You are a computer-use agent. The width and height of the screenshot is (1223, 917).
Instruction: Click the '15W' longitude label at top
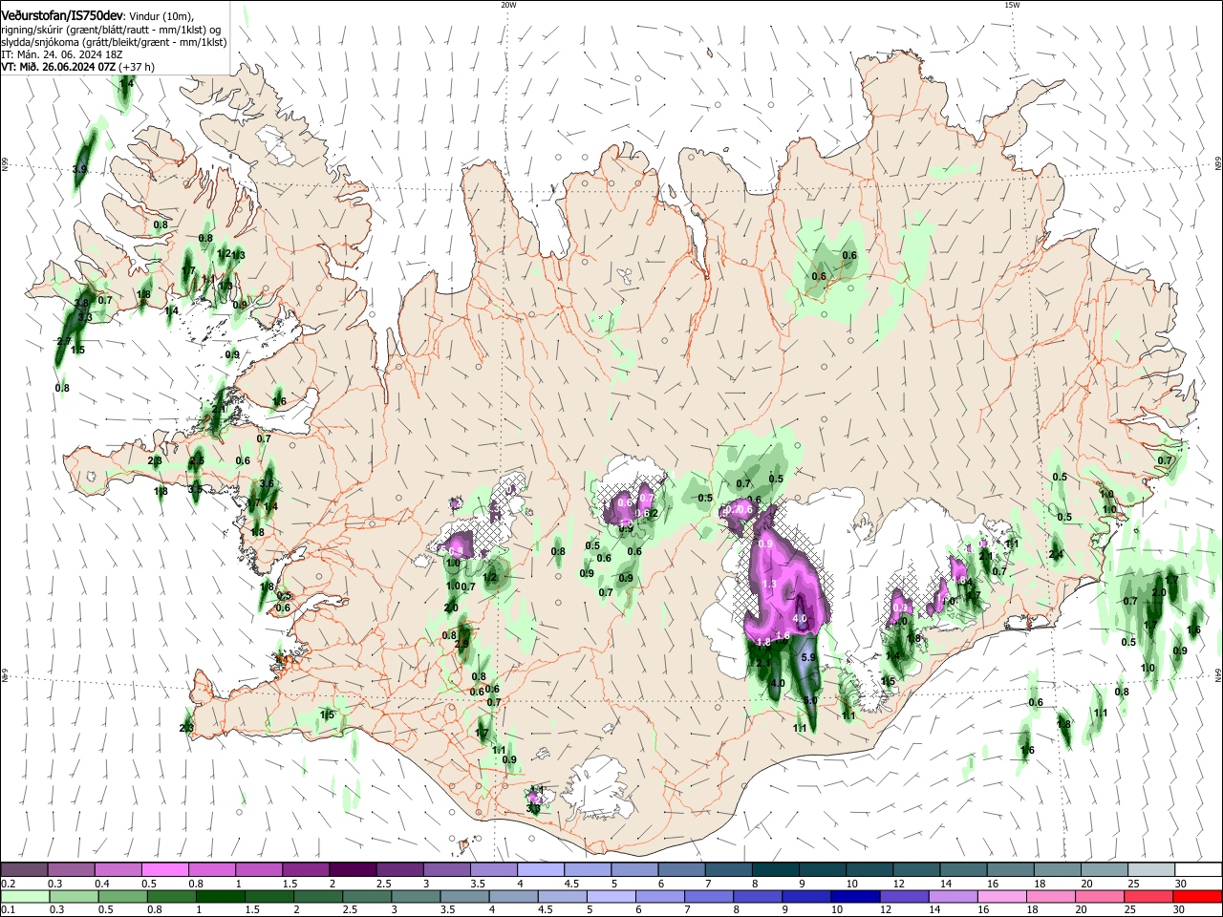(1012, 5)
